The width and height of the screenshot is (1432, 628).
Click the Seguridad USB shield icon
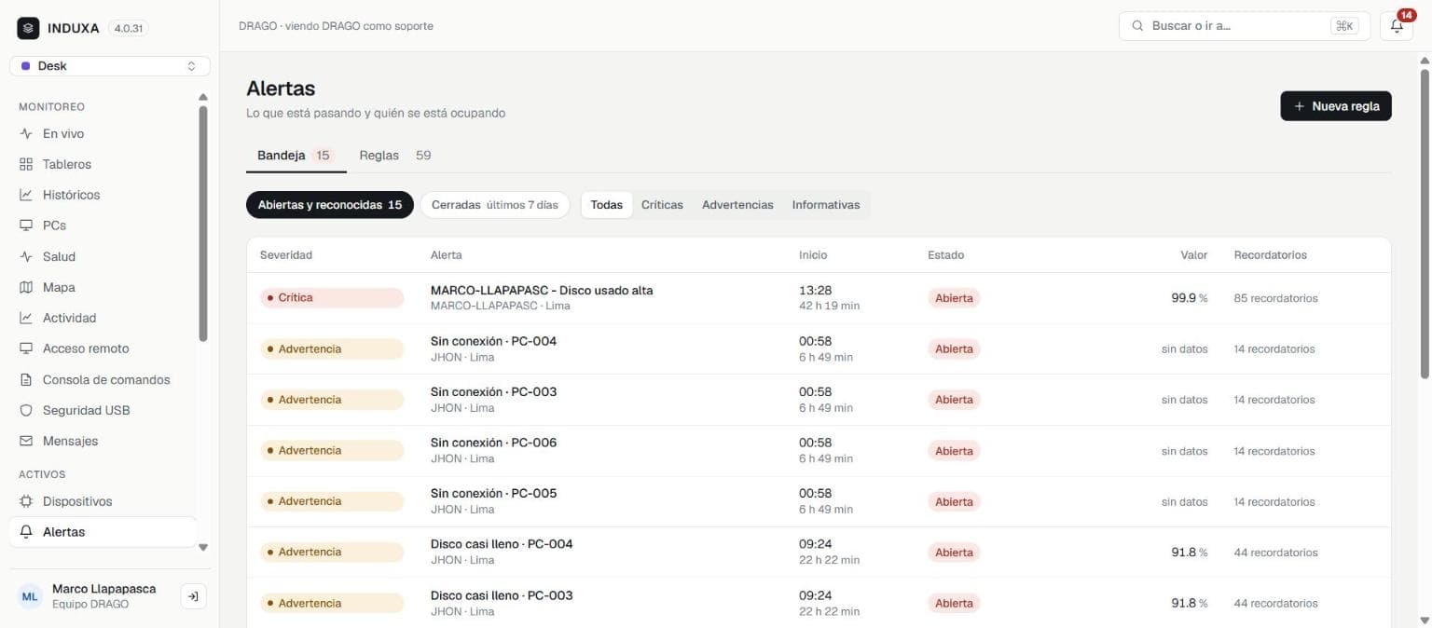click(26, 410)
